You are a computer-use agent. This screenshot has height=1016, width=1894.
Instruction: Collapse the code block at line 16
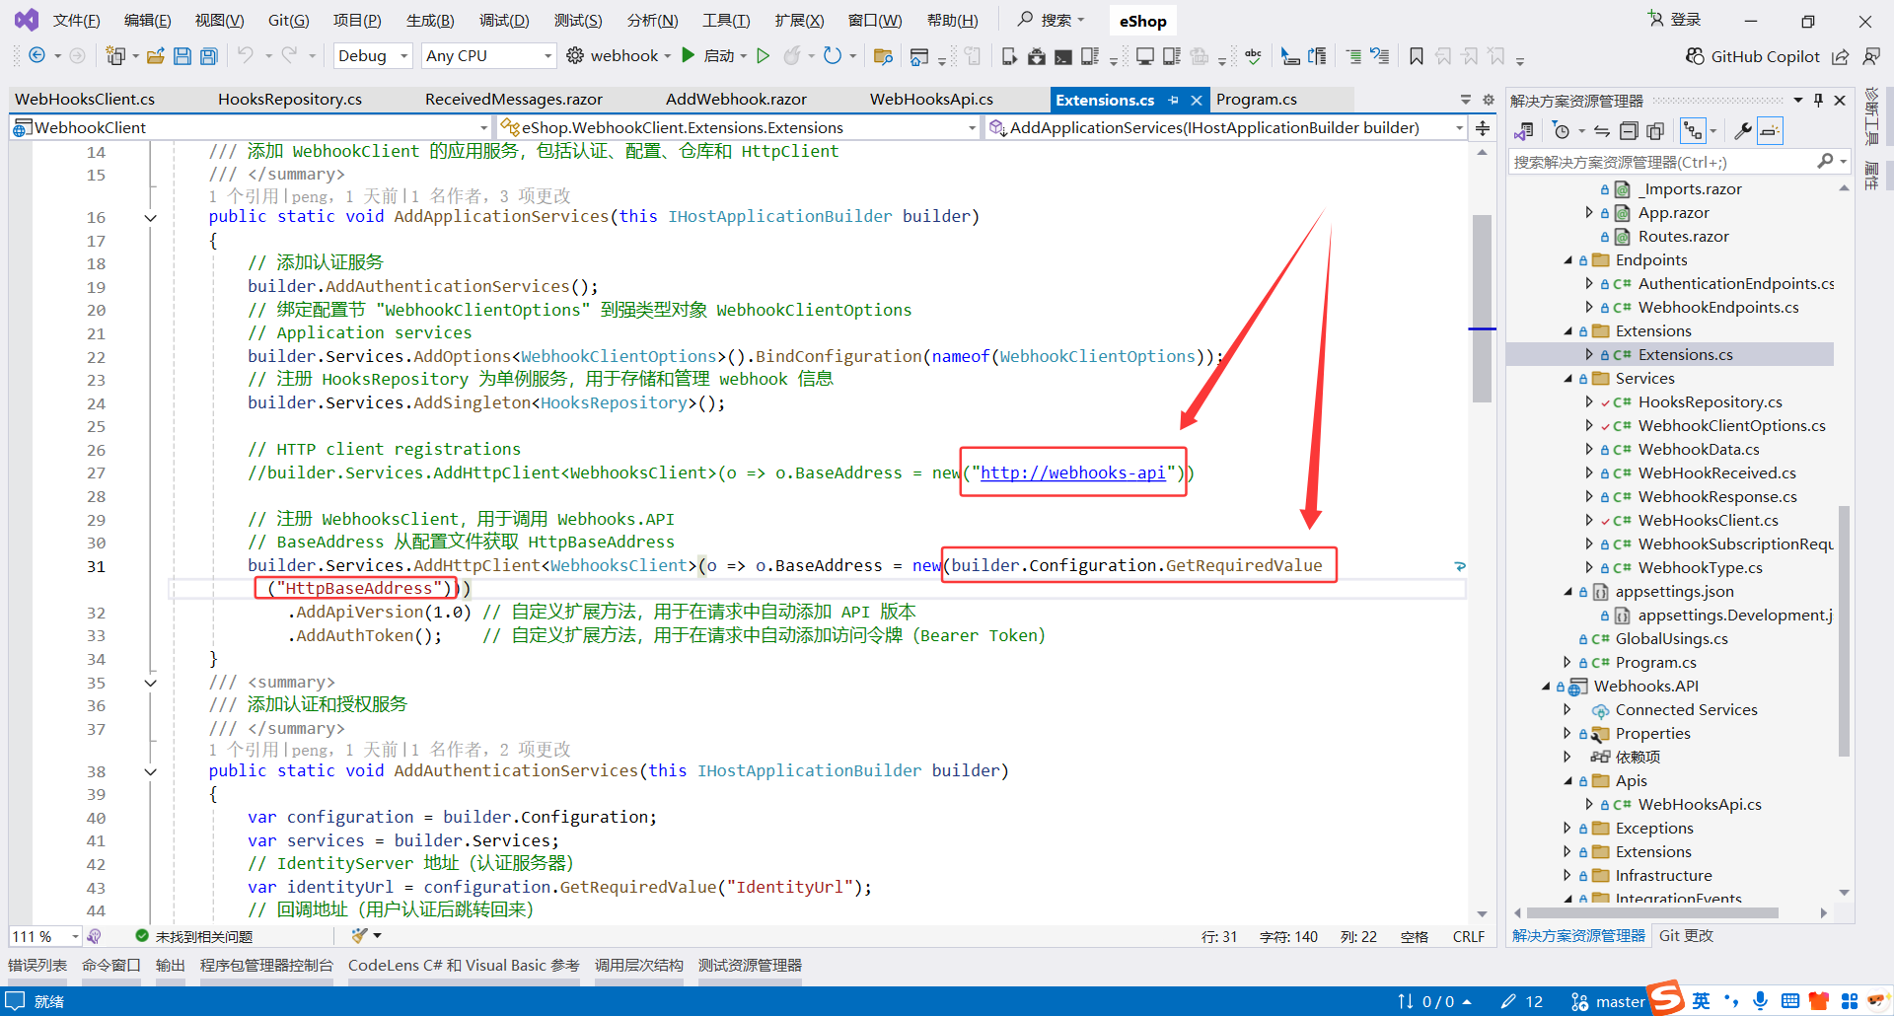coord(150,218)
